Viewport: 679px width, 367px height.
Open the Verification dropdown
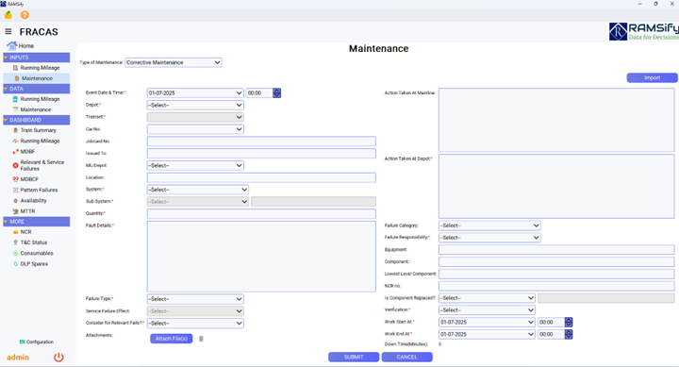tap(488, 310)
